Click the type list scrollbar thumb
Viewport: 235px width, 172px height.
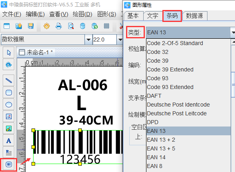coord(233,85)
